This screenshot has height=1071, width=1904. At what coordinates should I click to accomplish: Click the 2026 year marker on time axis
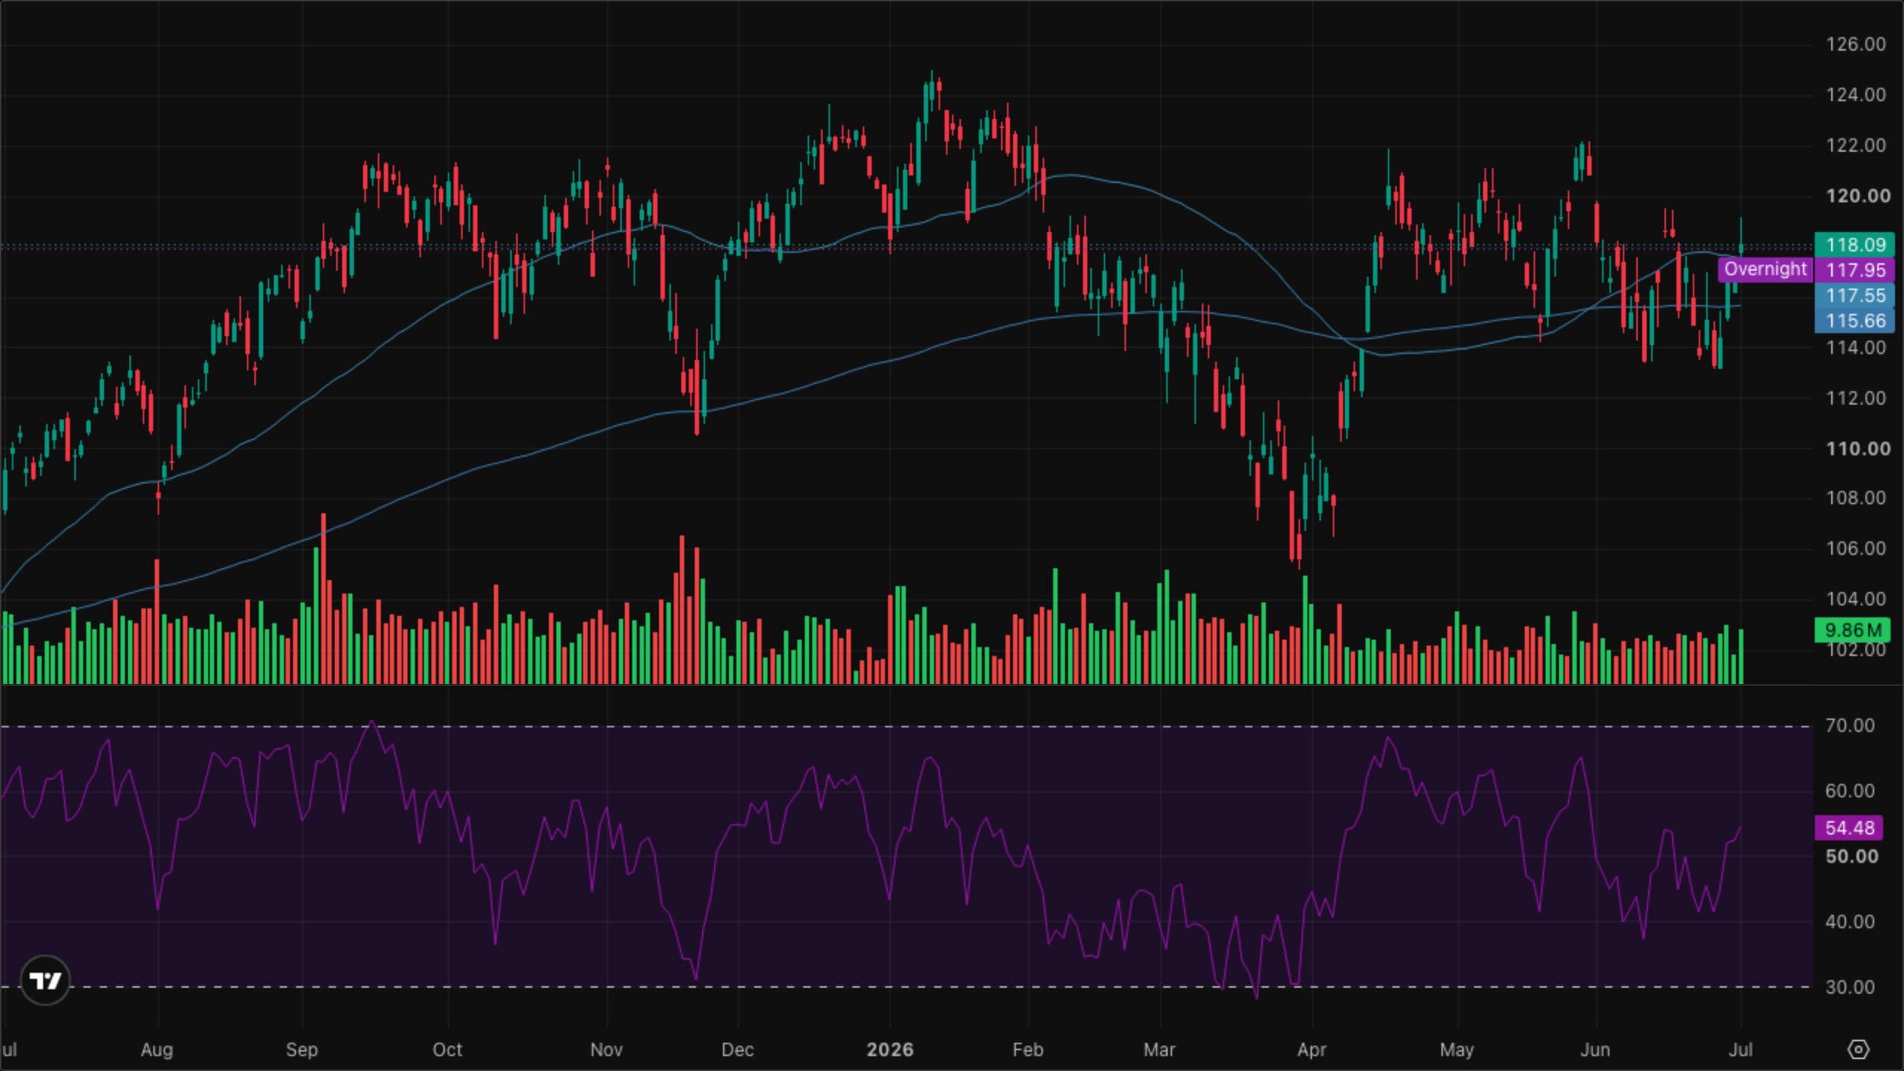point(890,1049)
